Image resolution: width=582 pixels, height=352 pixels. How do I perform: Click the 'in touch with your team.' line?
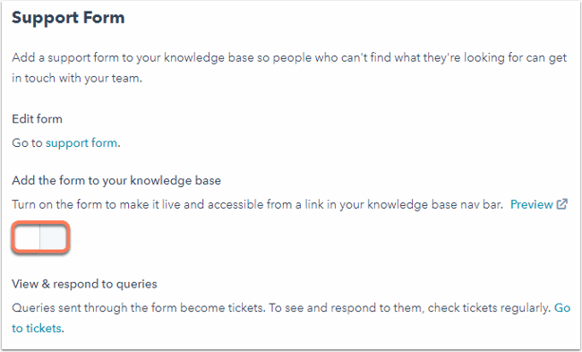pos(77,78)
